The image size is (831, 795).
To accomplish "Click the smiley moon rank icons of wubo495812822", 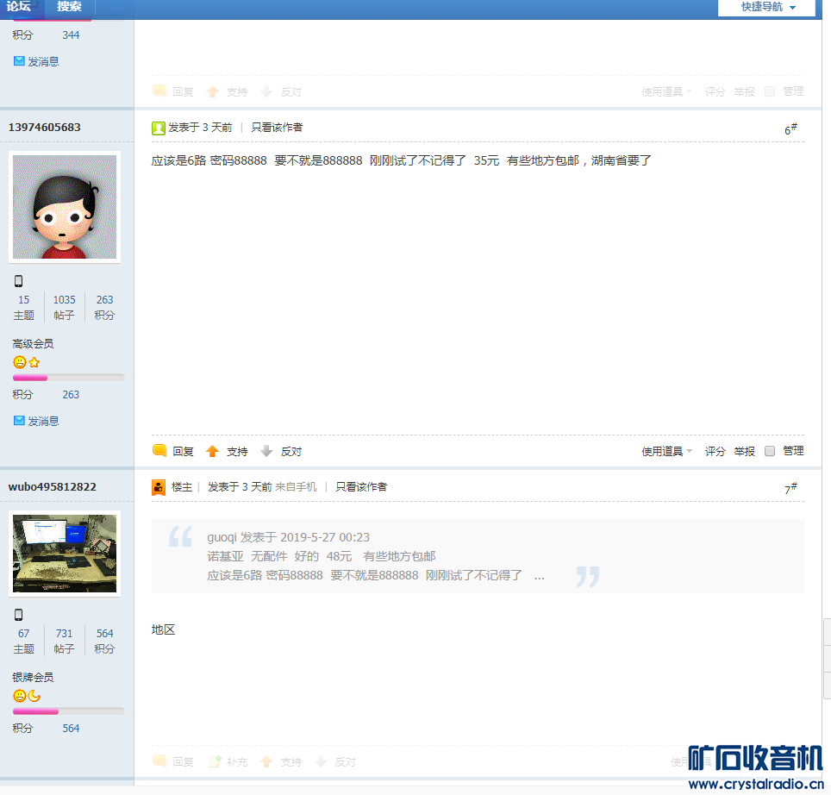I will pyautogui.click(x=27, y=696).
